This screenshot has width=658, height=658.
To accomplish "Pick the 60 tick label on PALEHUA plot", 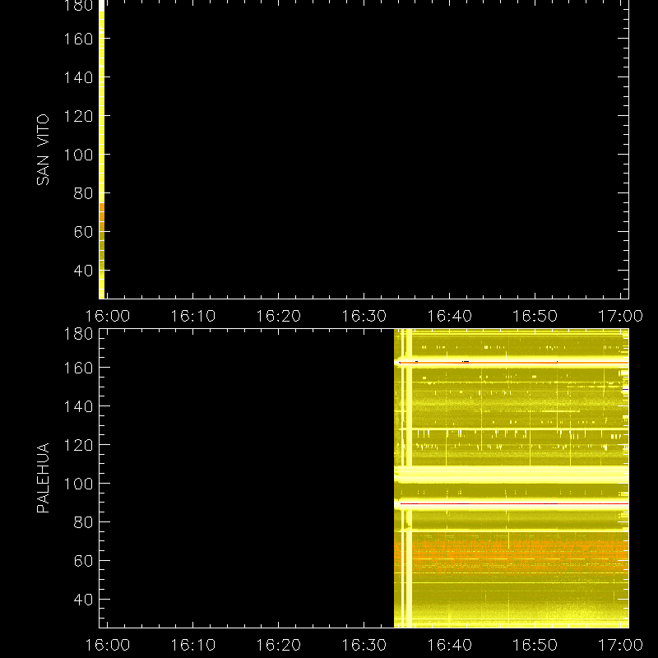I will [83, 561].
